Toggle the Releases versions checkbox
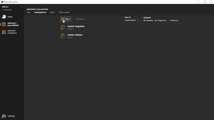Screen dimensions: 214x120 point(144,20)
